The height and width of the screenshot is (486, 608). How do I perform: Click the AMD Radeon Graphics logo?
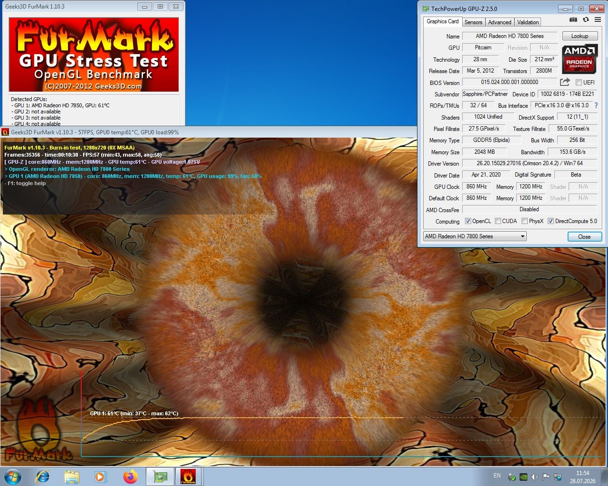click(579, 59)
